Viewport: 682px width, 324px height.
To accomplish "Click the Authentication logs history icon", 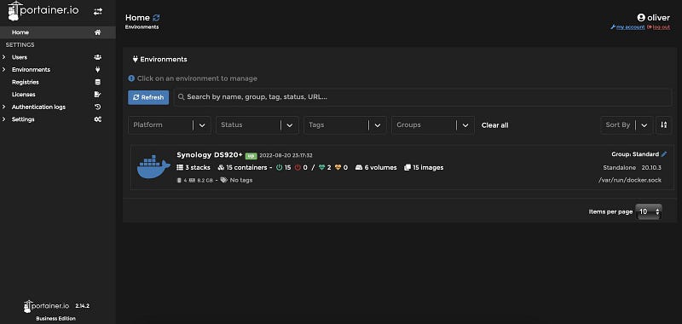I will point(98,107).
